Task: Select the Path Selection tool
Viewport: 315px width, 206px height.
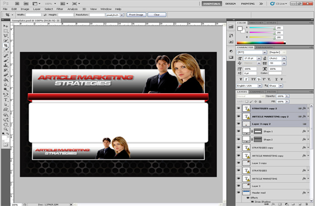Action: coord(5,105)
